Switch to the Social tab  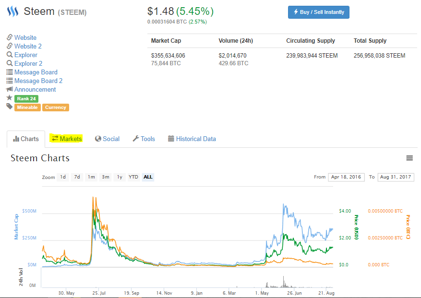[107, 139]
